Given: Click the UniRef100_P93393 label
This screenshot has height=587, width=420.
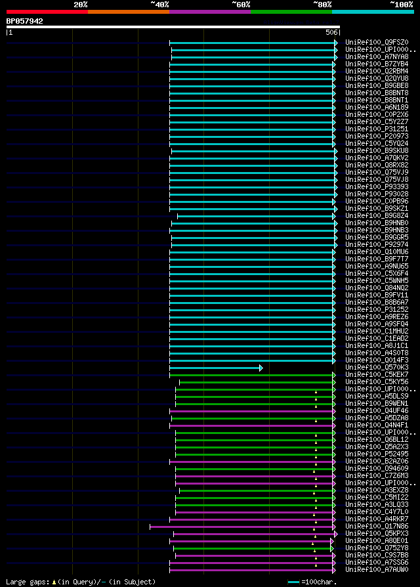Looking at the screenshot, I should click(377, 187).
